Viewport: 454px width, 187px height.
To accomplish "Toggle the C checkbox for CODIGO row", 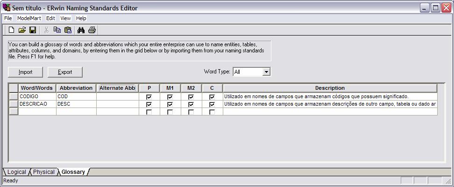I will pos(212,97).
